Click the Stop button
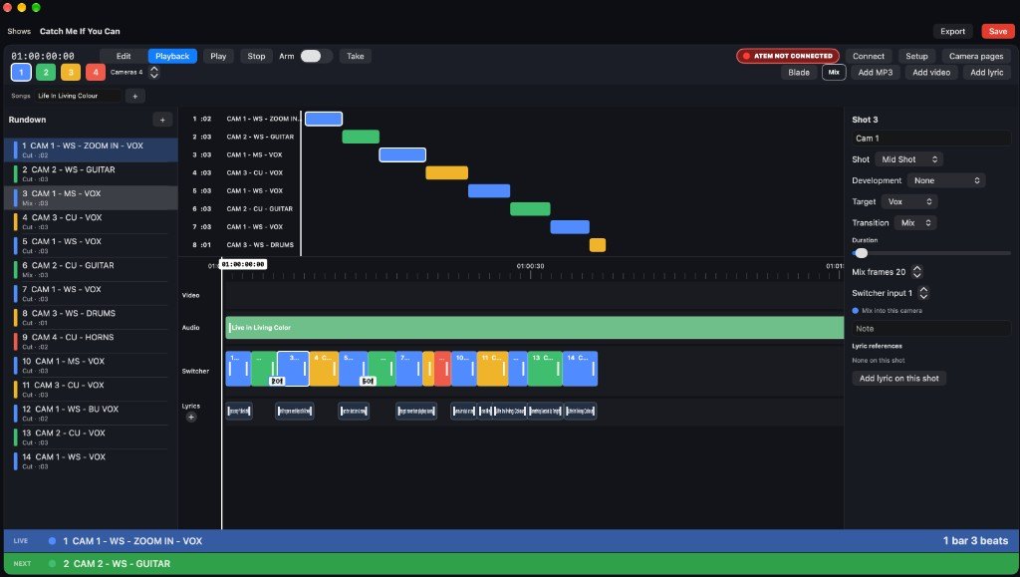1020x577 pixels. click(x=256, y=56)
